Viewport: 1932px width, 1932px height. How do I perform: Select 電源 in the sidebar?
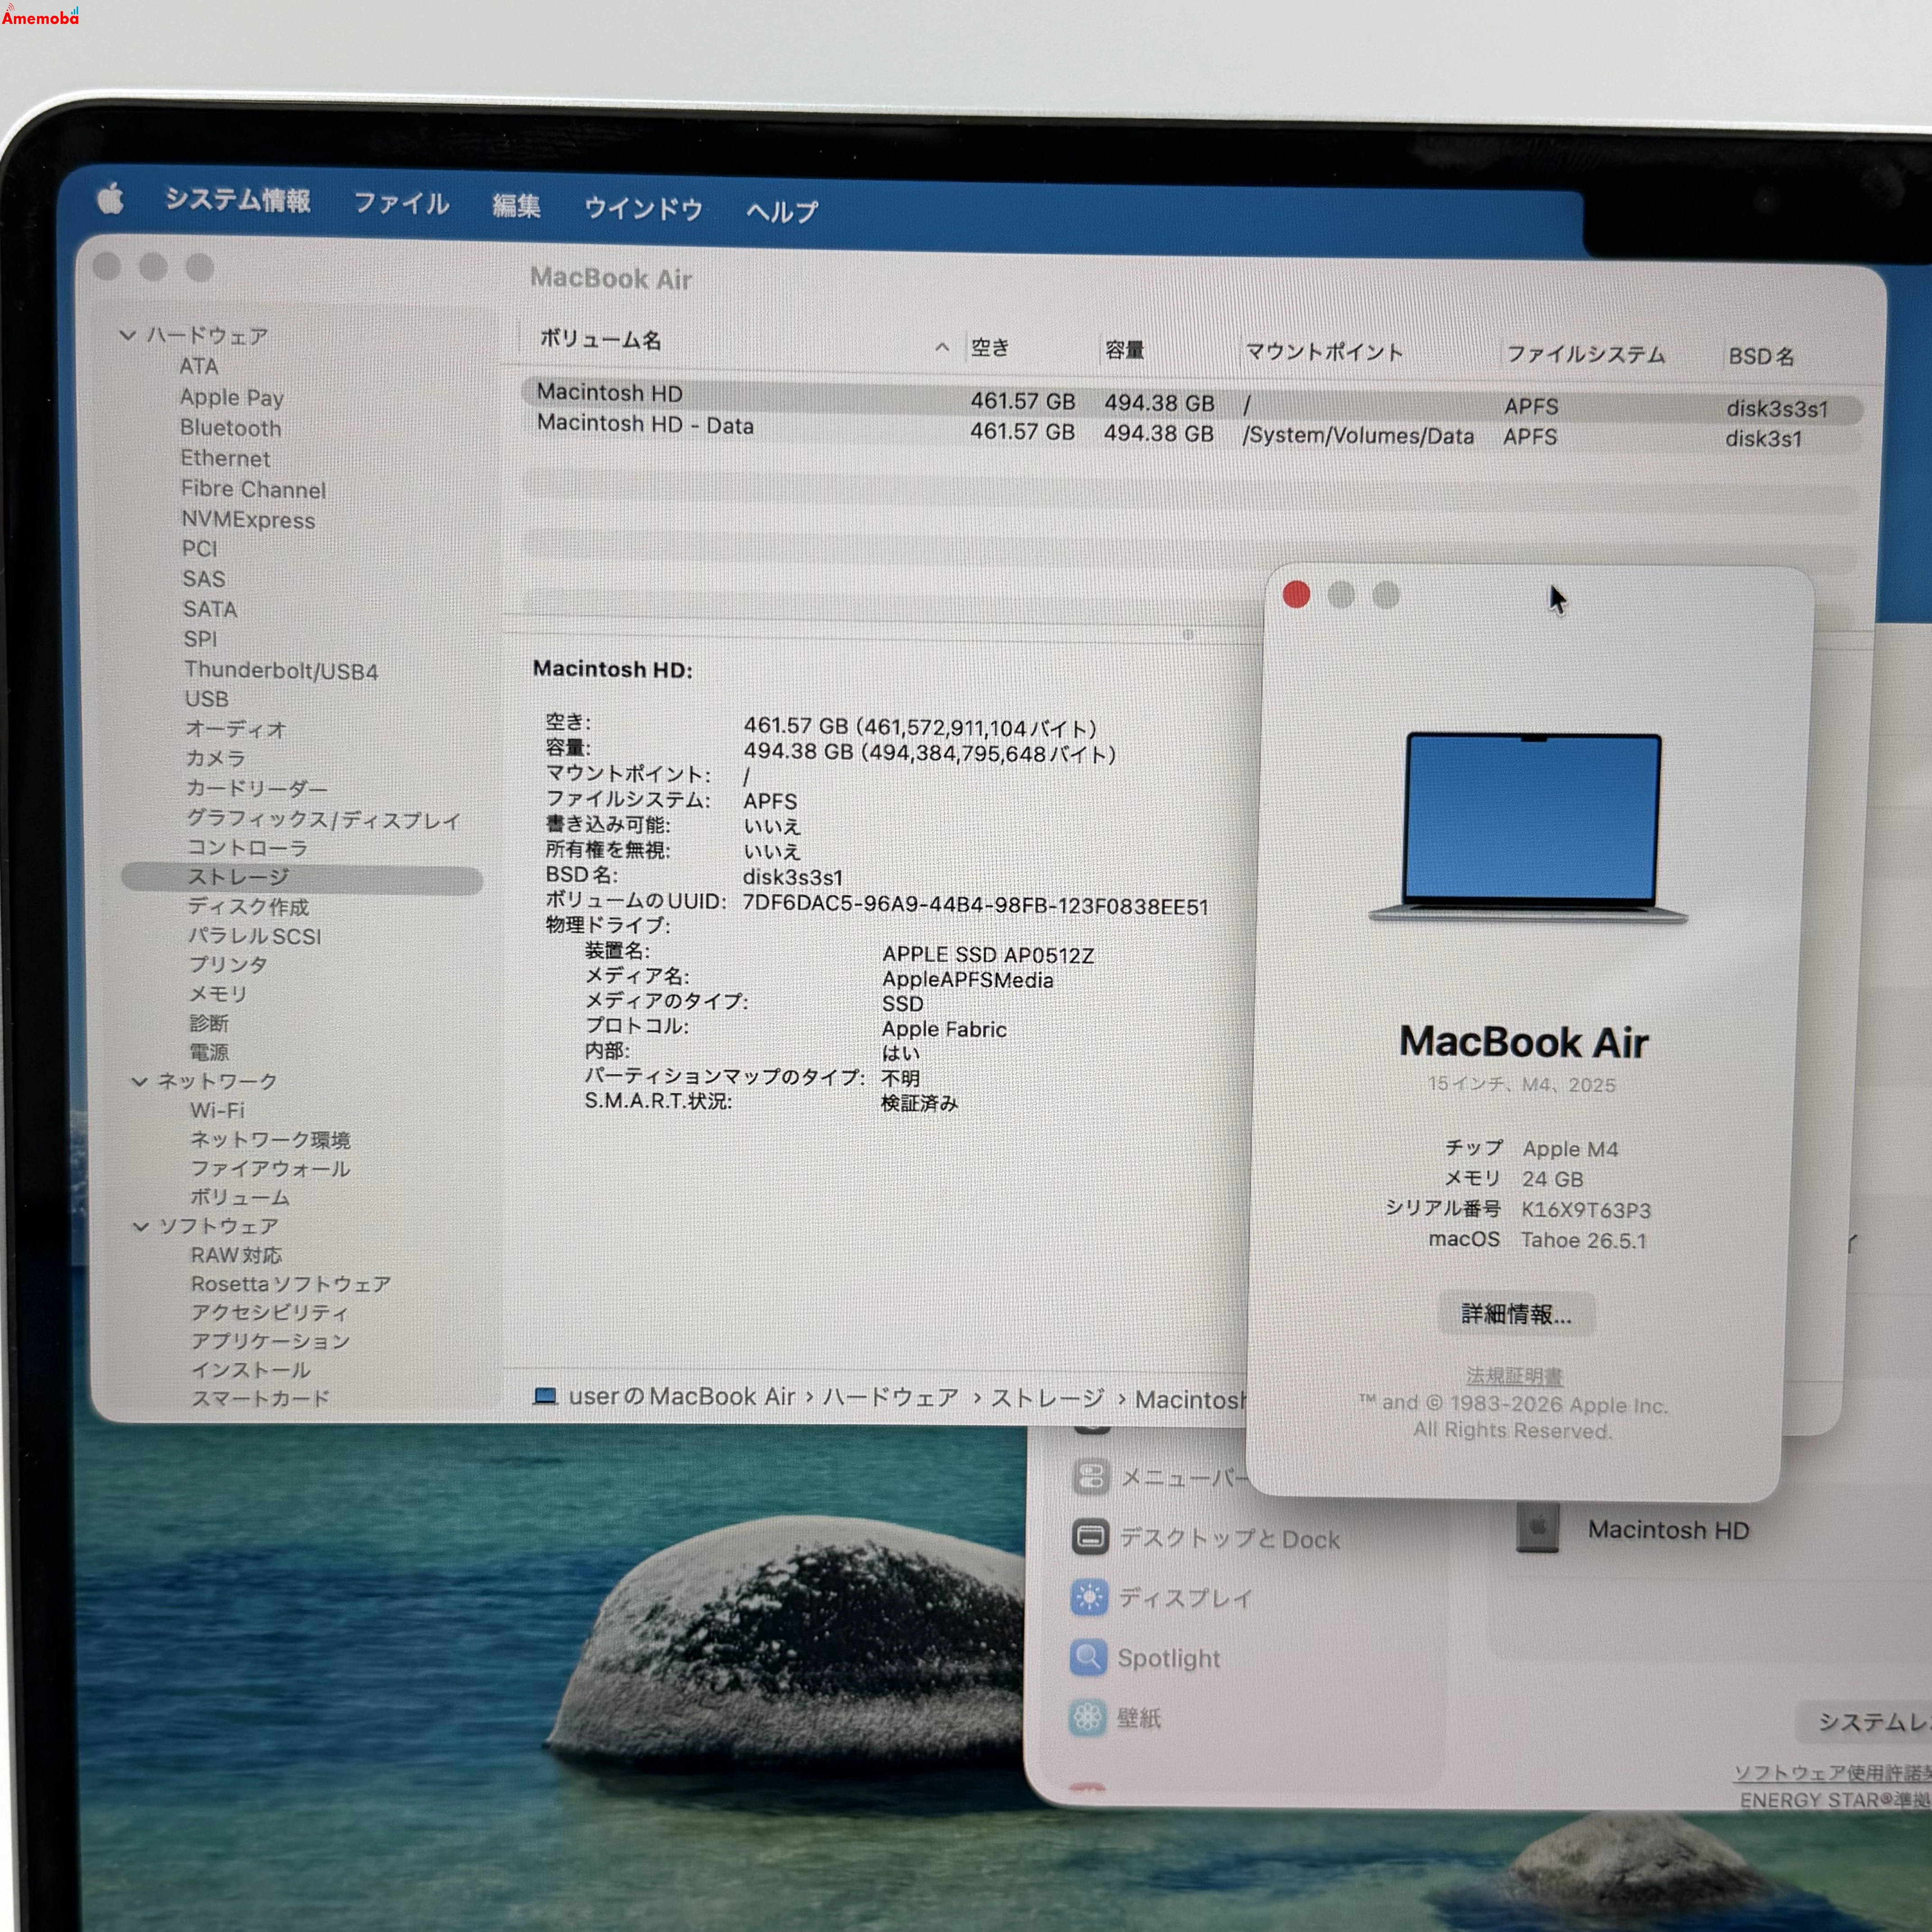click(x=209, y=1052)
